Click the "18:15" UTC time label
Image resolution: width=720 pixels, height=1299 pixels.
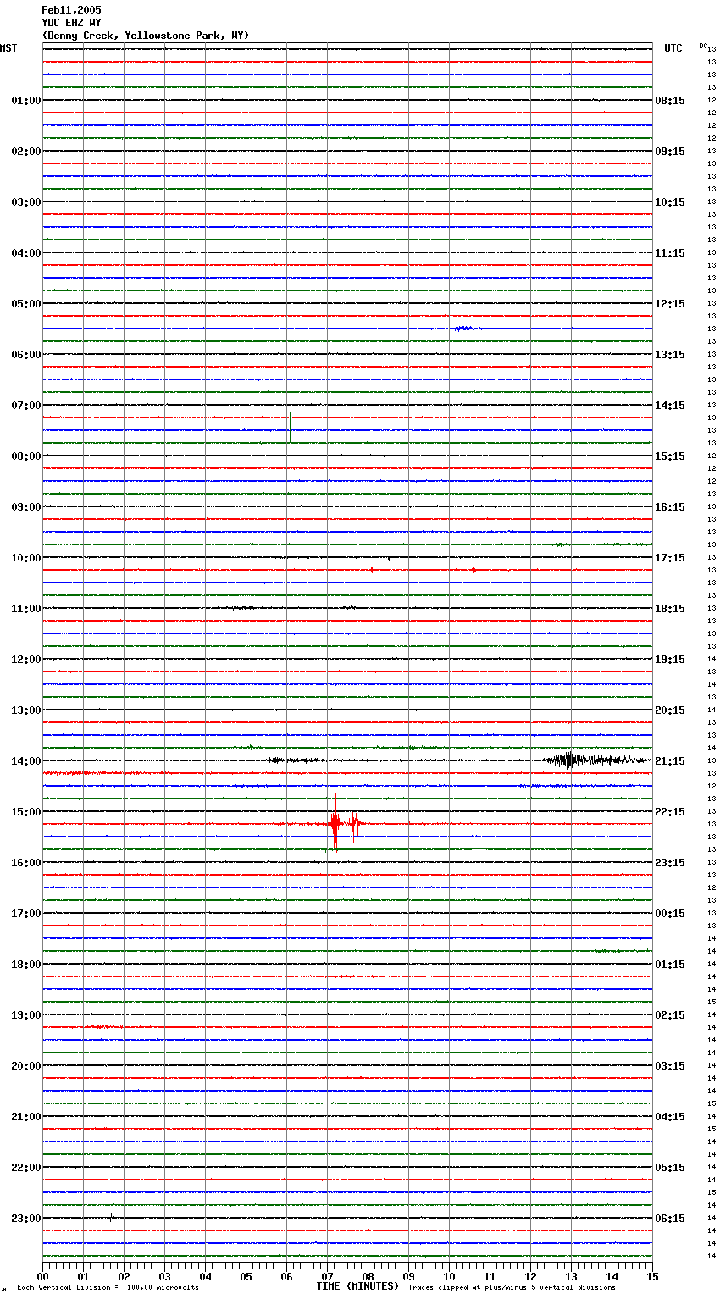point(670,609)
